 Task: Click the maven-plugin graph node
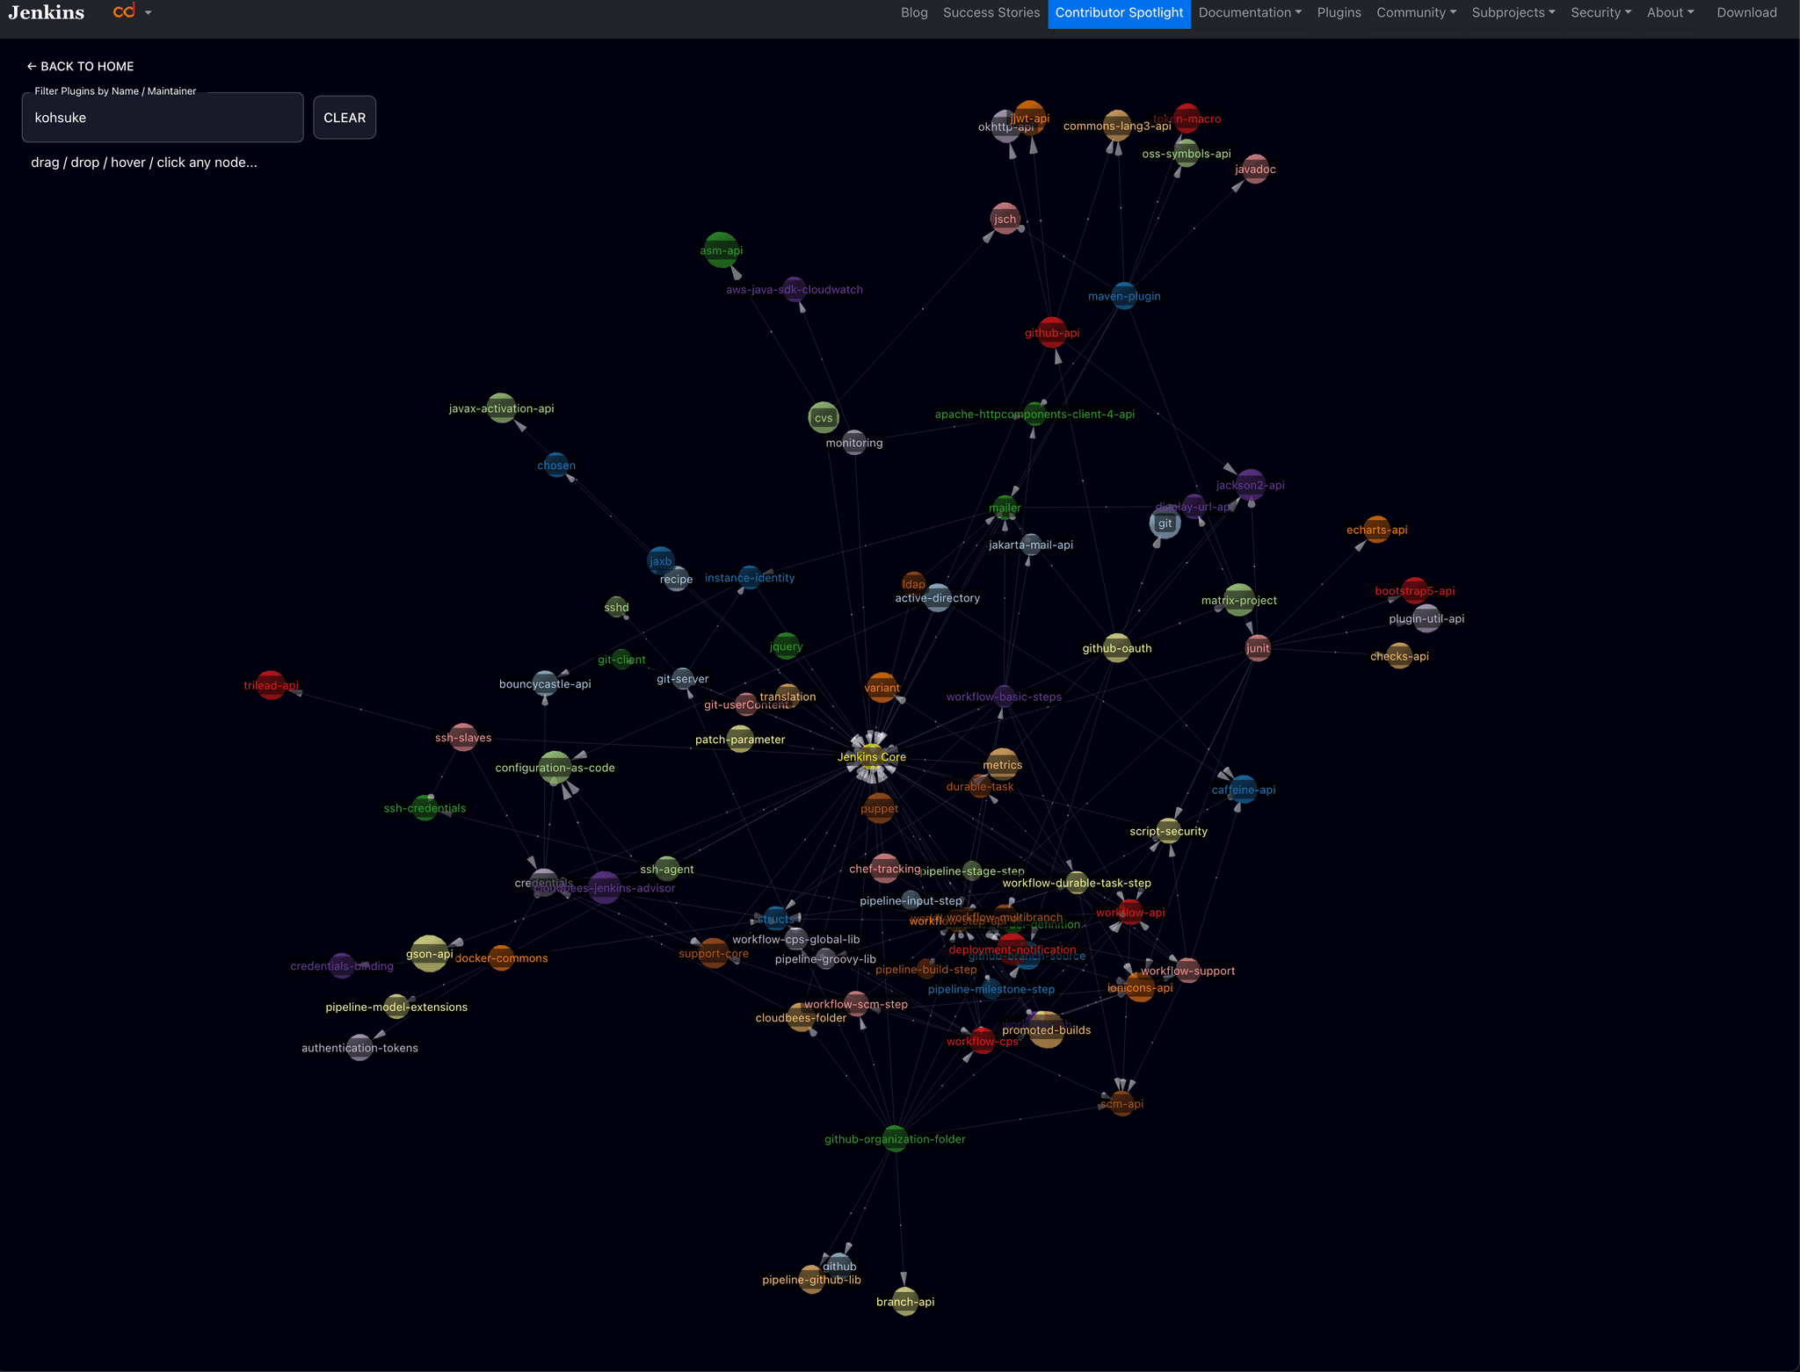point(1124,296)
